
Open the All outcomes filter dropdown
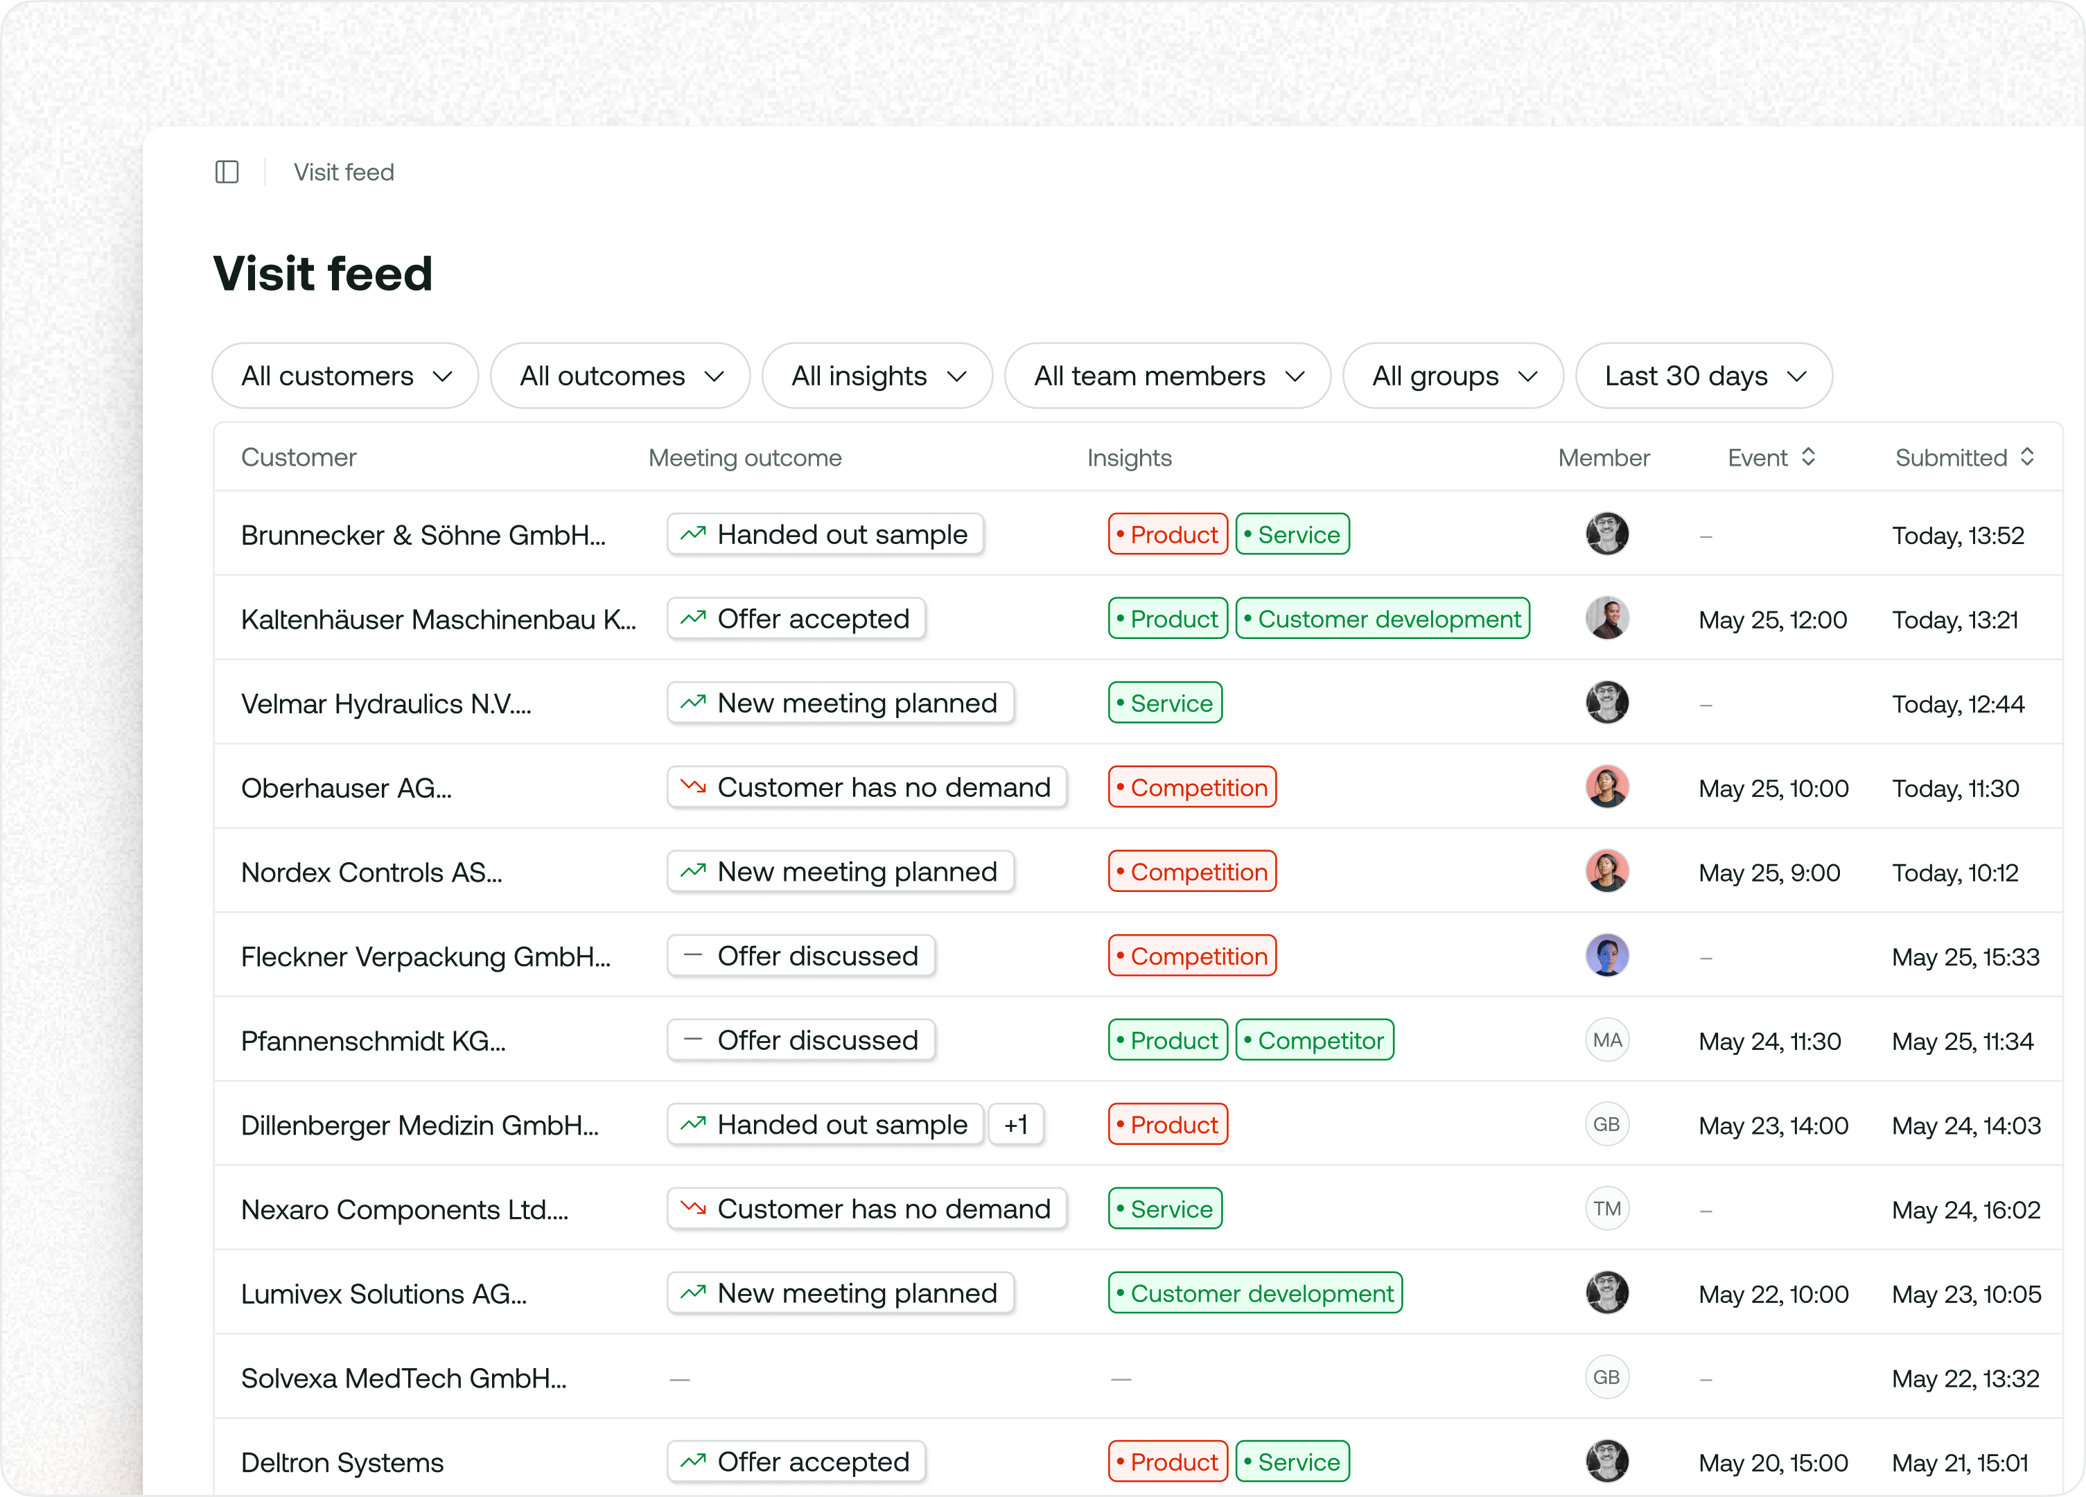(621, 375)
